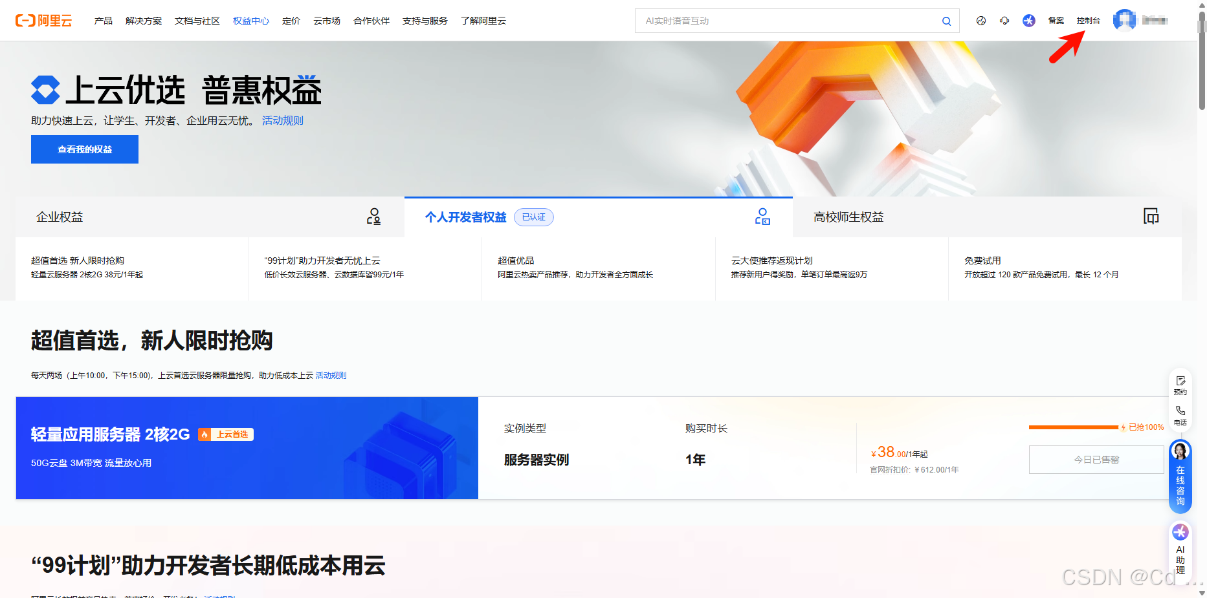
Task: Click the 备案 link
Action: [1056, 21]
